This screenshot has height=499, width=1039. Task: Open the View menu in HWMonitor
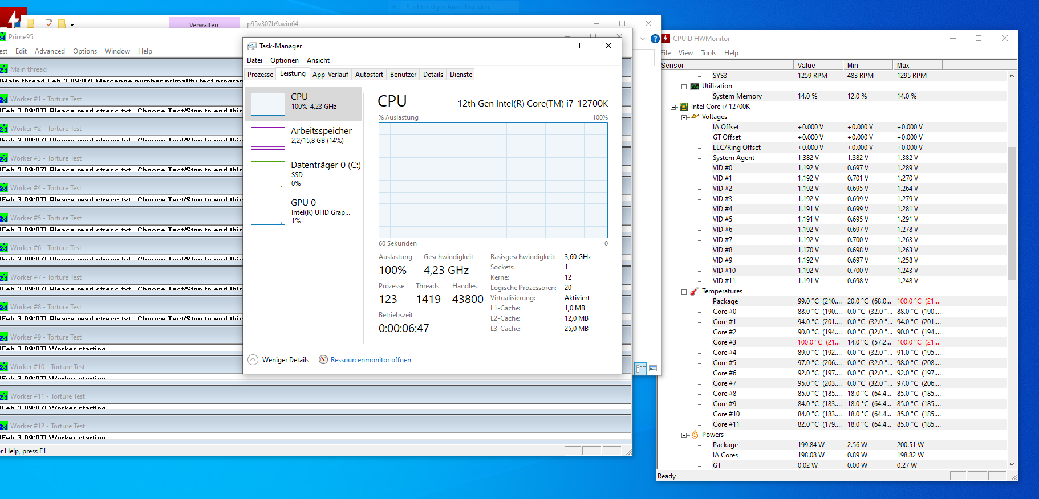coord(685,53)
